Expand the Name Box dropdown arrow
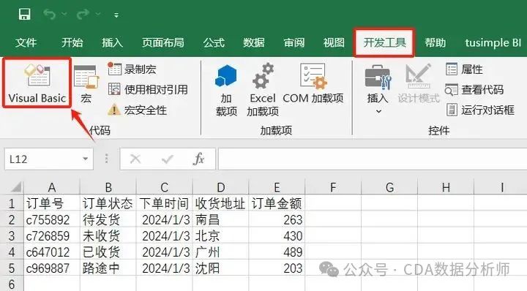 86,159
